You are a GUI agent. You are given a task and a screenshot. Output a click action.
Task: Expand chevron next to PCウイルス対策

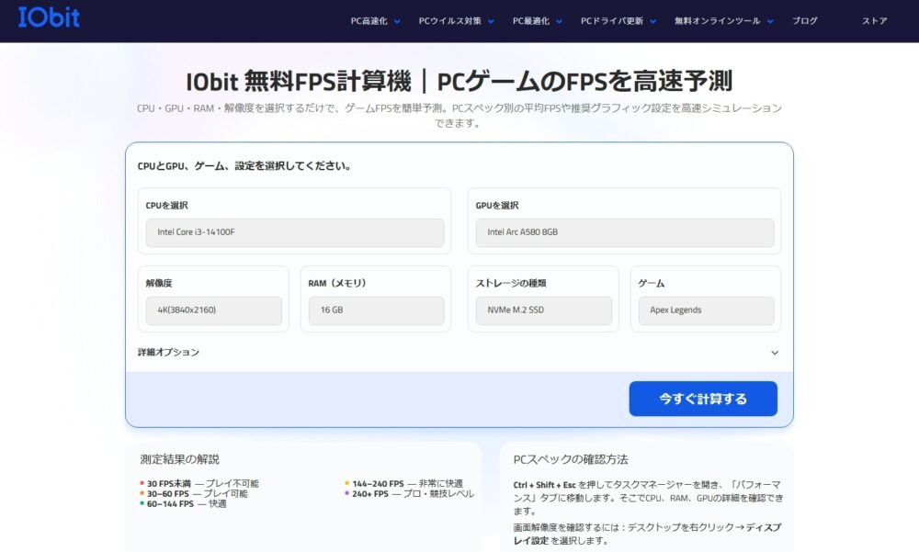pos(491,22)
